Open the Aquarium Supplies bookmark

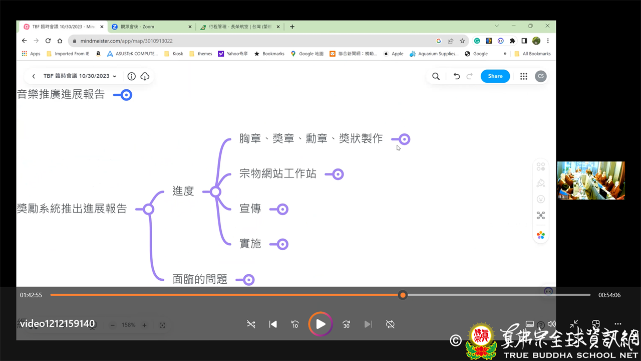pyautogui.click(x=434, y=54)
